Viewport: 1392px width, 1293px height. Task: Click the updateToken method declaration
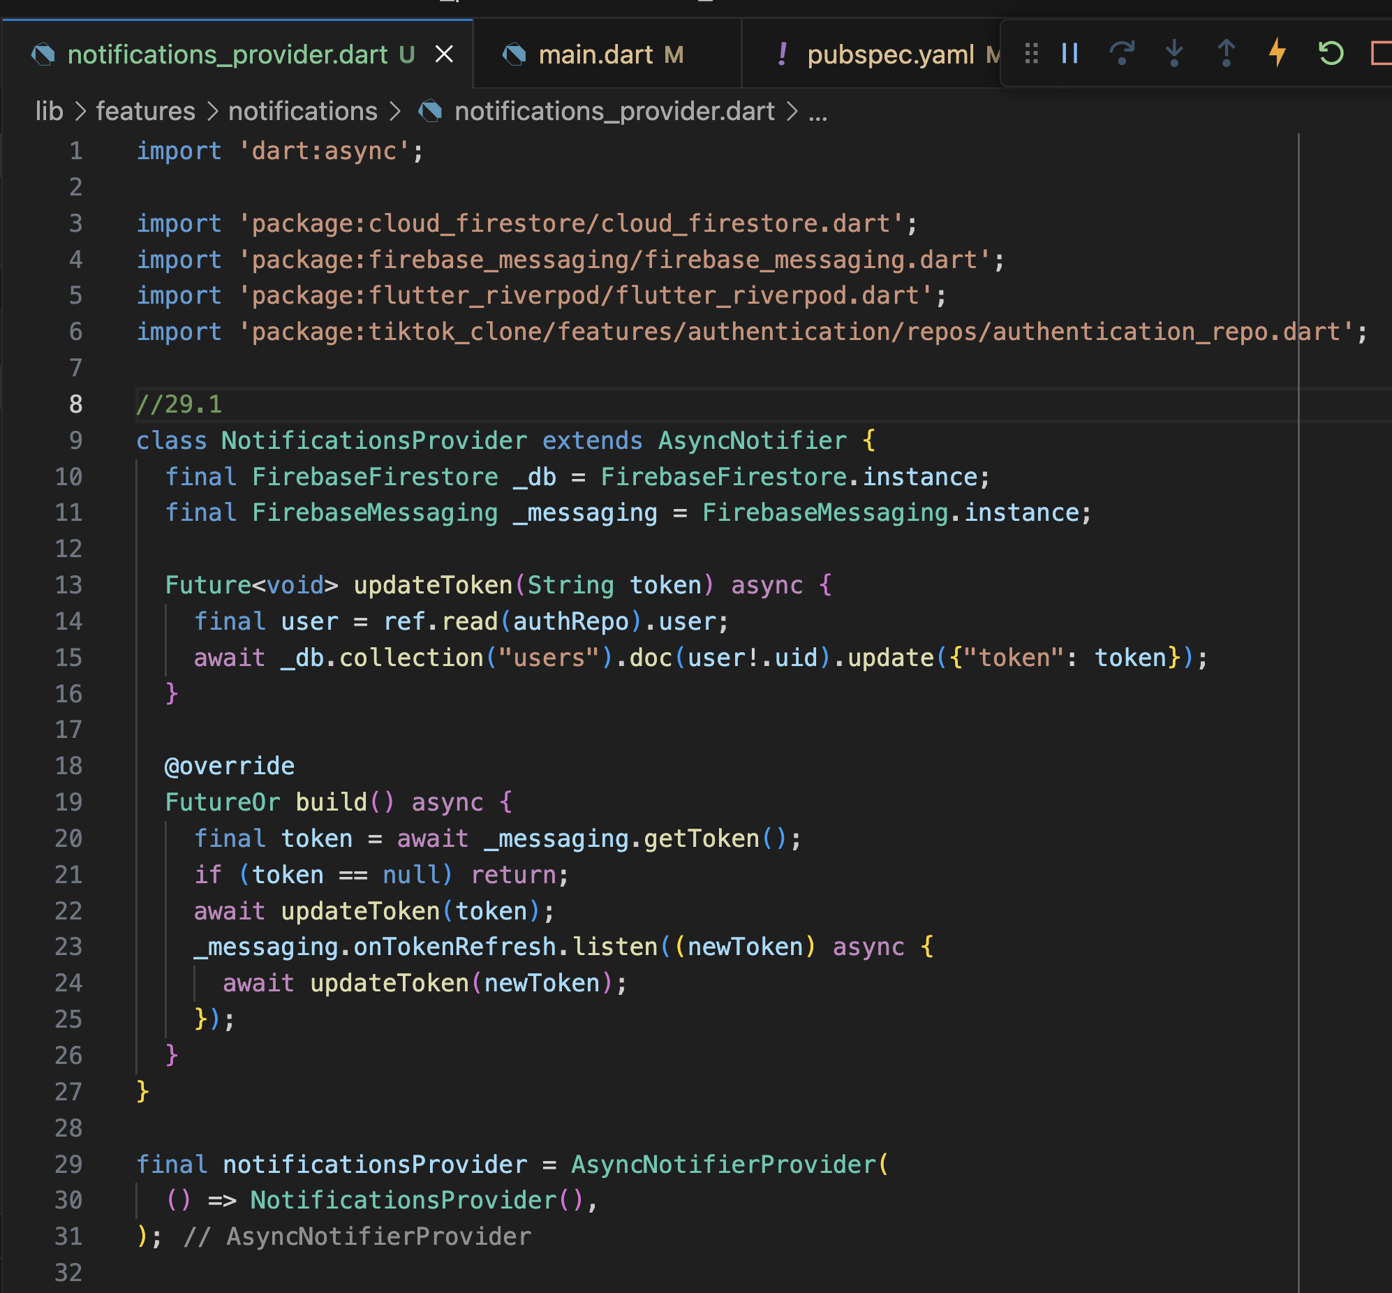tap(432, 585)
